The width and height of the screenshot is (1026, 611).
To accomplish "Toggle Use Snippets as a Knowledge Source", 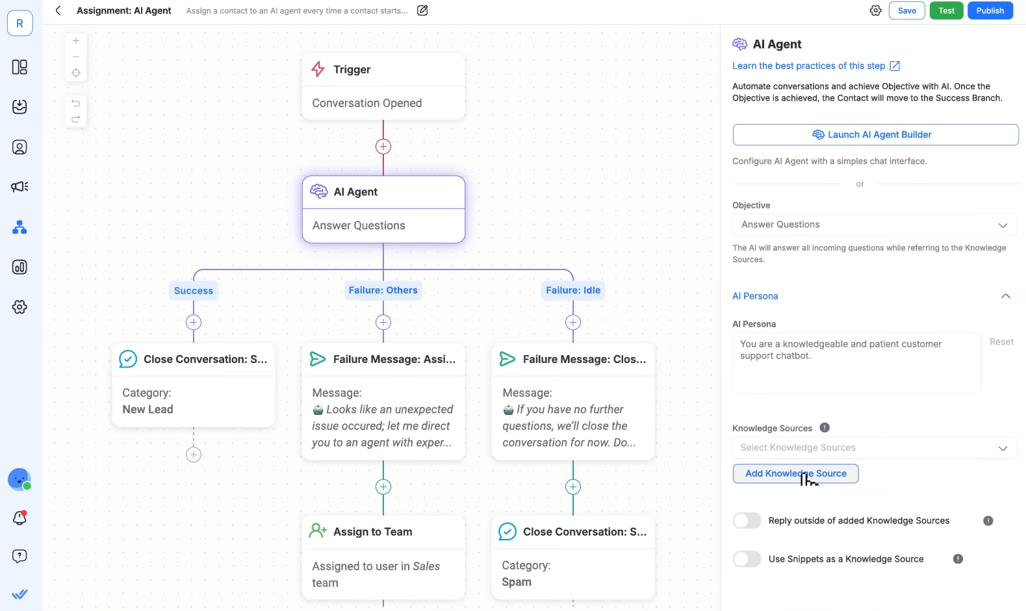I will click(747, 559).
